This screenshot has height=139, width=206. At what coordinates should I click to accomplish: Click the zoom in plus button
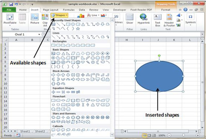(198, 135)
